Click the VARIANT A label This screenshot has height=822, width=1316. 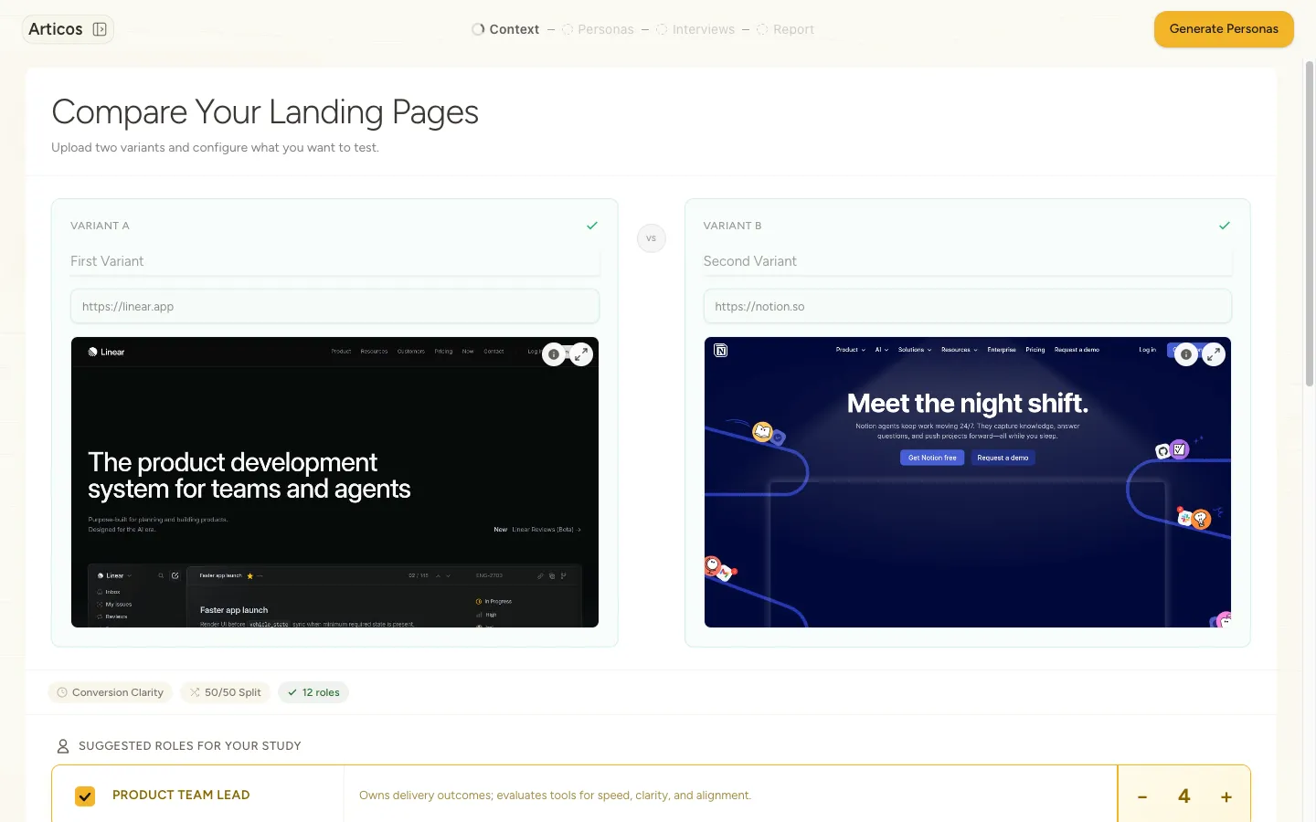point(100,226)
